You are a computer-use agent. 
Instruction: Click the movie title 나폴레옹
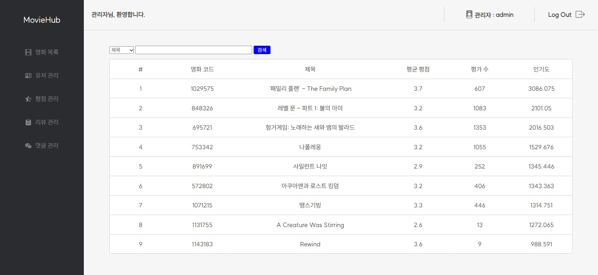[x=310, y=147]
